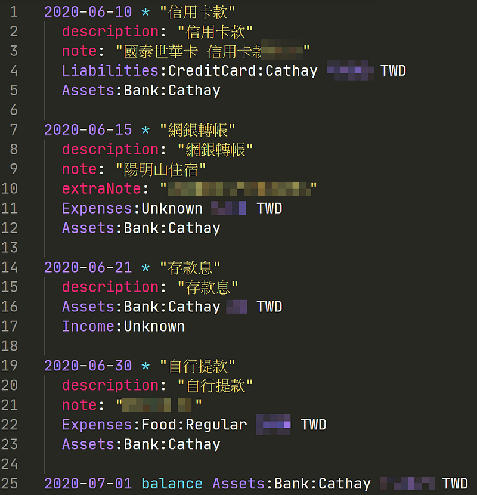Select the Expenses:Unknown account text
This screenshot has width=477, height=495.
click(x=132, y=209)
